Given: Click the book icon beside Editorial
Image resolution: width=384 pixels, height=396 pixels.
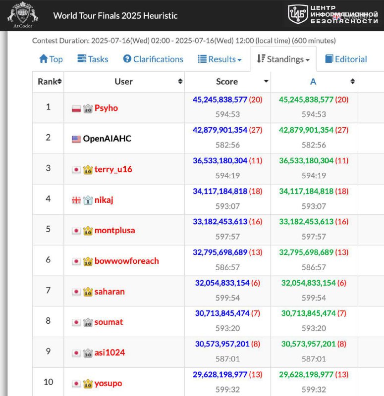Looking at the screenshot, I should [x=329, y=58].
